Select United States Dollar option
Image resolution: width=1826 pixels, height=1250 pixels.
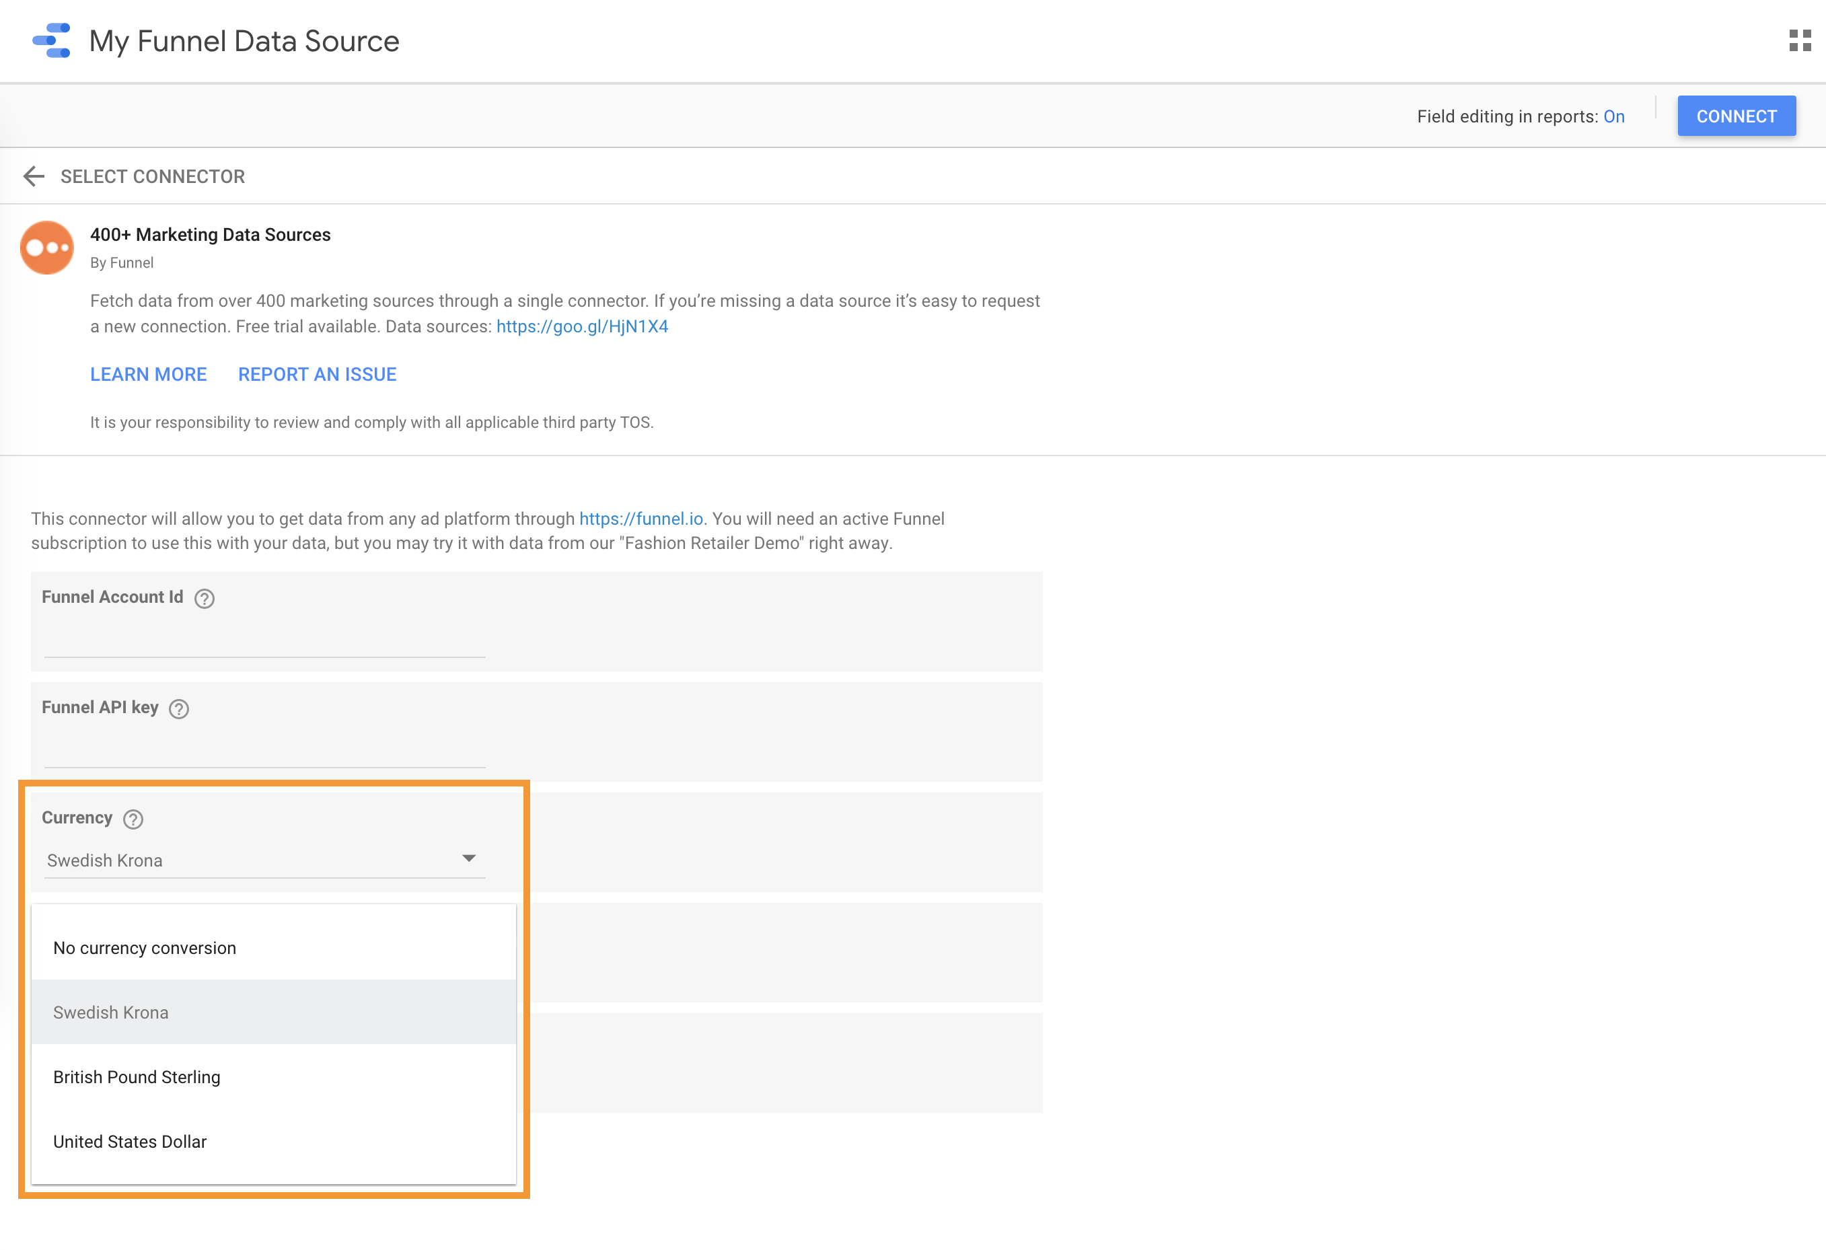[273, 1141]
